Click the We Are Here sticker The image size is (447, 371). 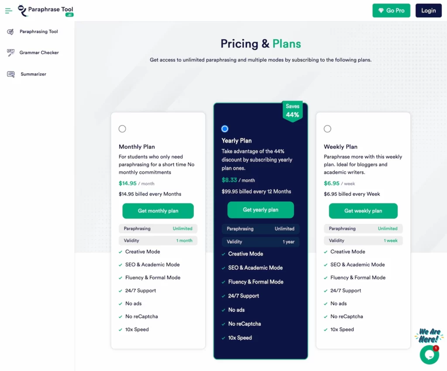pyautogui.click(x=428, y=335)
